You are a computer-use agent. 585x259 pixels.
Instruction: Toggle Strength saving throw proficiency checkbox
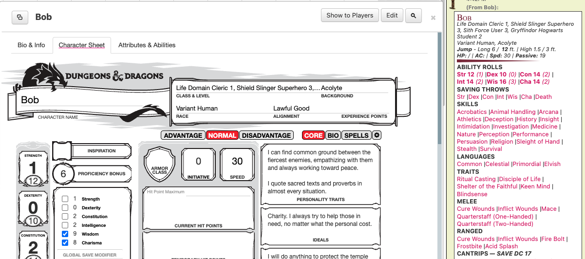pyautogui.click(x=65, y=199)
